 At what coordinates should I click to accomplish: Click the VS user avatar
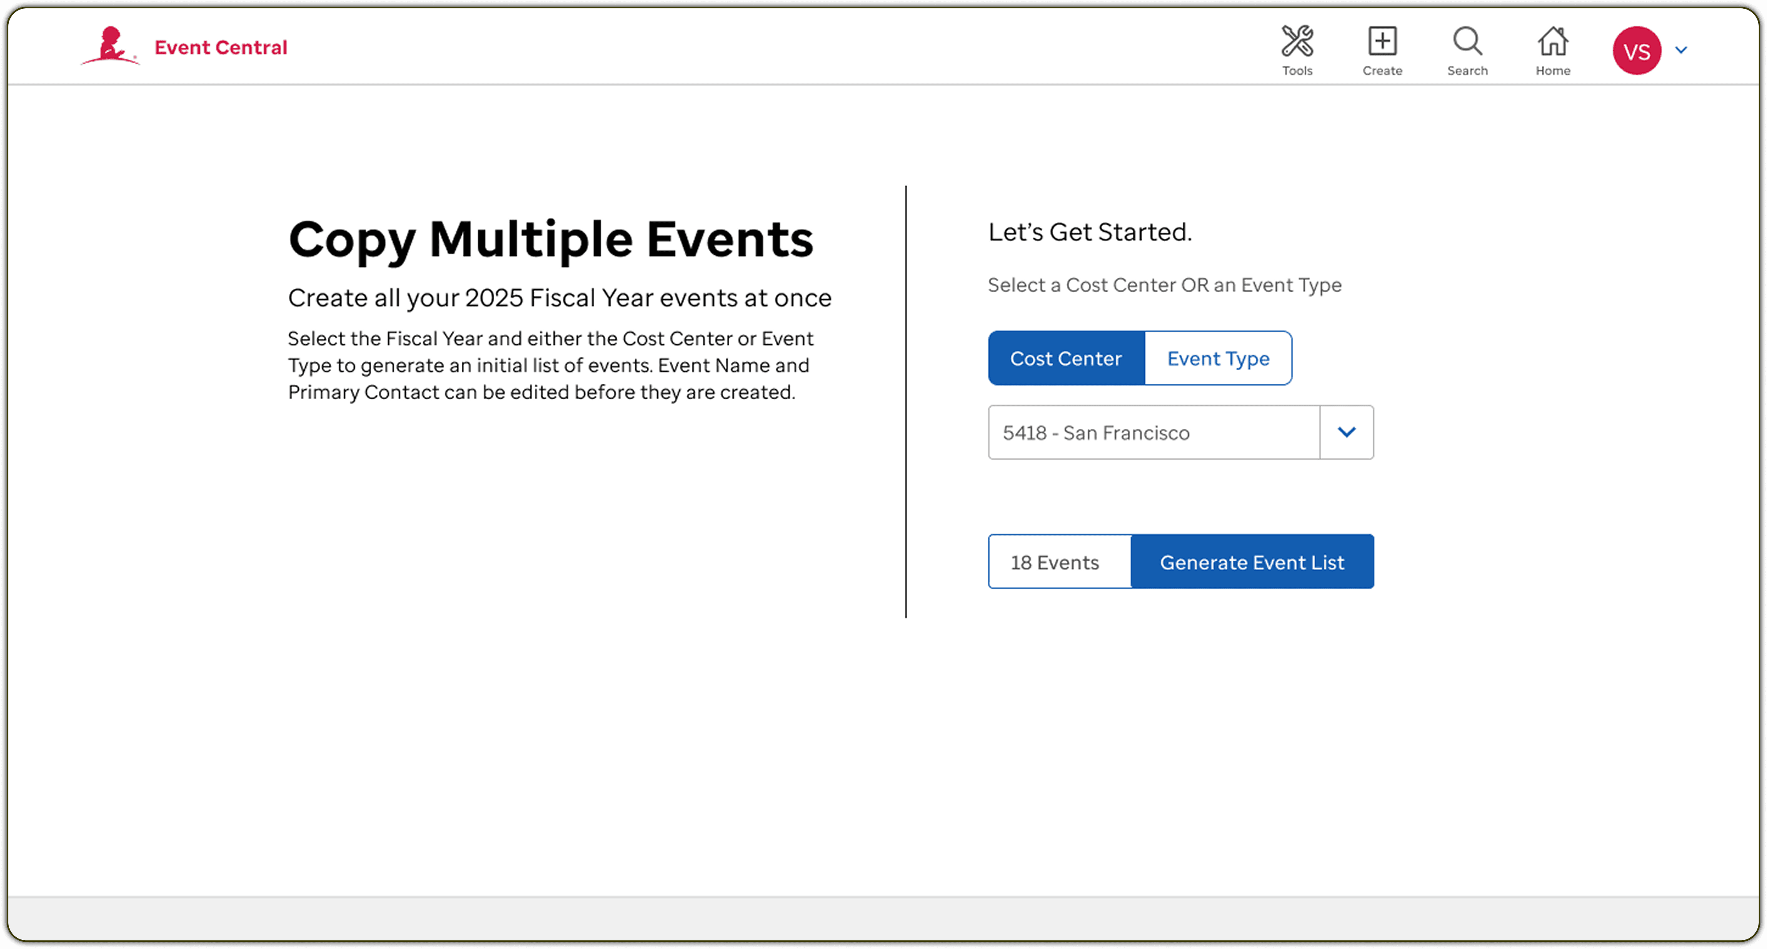(x=1637, y=51)
